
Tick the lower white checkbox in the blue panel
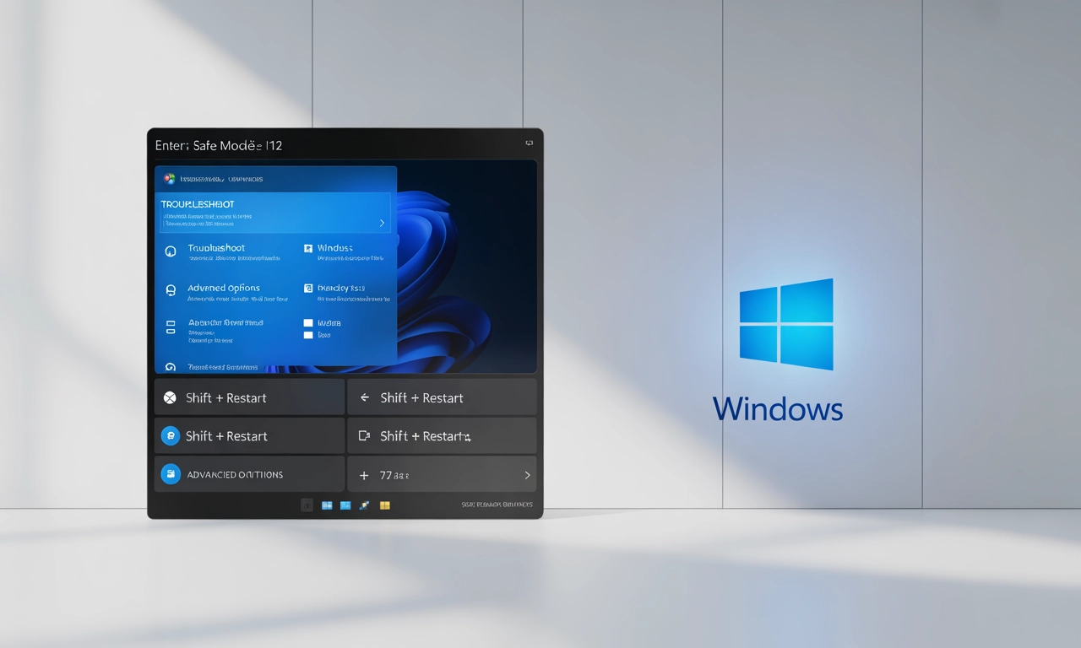pos(308,335)
